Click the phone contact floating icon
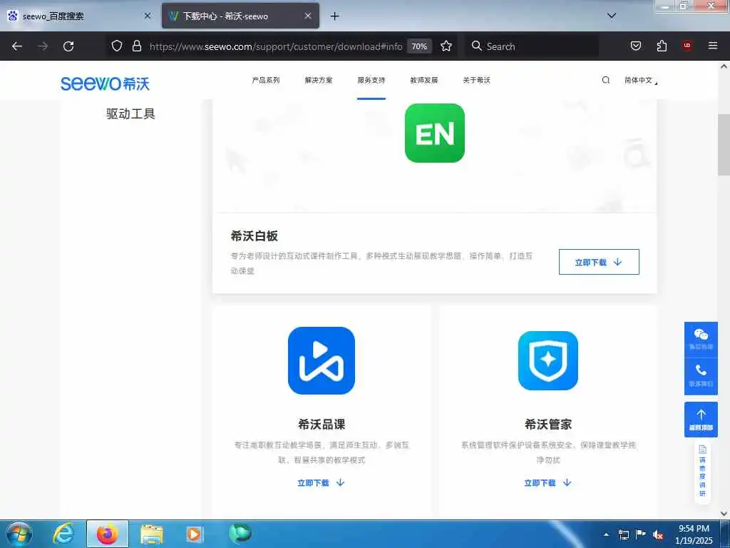 click(x=701, y=376)
